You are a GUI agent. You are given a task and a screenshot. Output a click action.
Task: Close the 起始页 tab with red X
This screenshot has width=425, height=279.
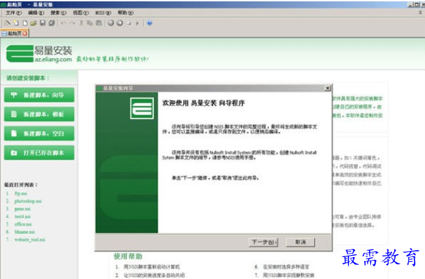tap(25, 34)
